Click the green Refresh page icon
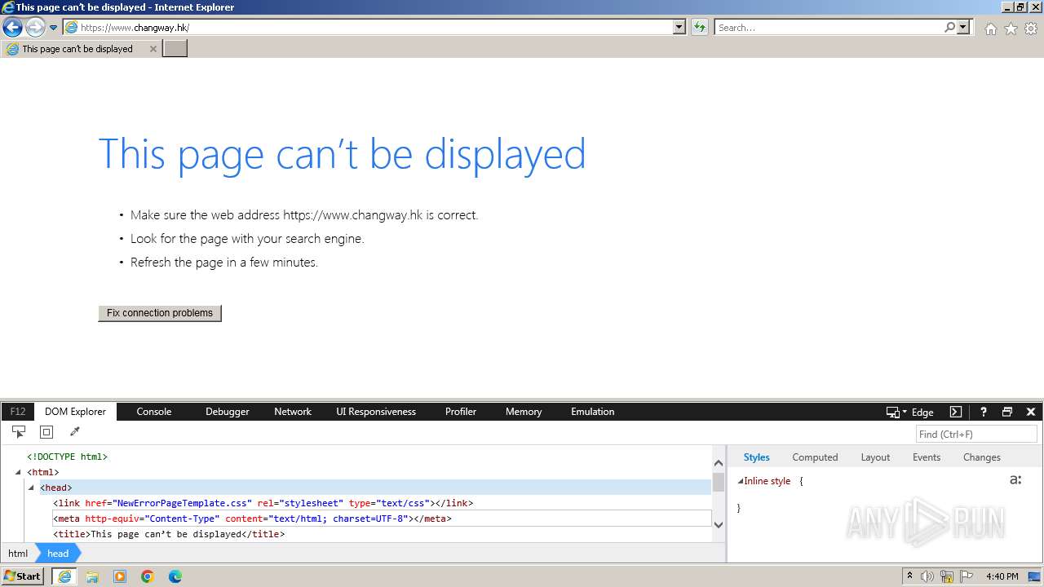The height and width of the screenshot is (587, 1044). pos(699,27)
